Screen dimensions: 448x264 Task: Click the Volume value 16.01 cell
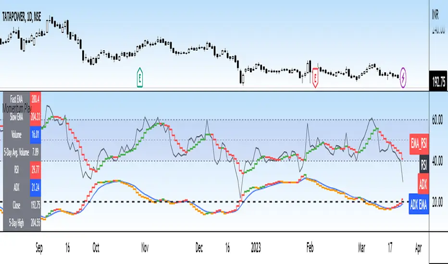point(36,134)
